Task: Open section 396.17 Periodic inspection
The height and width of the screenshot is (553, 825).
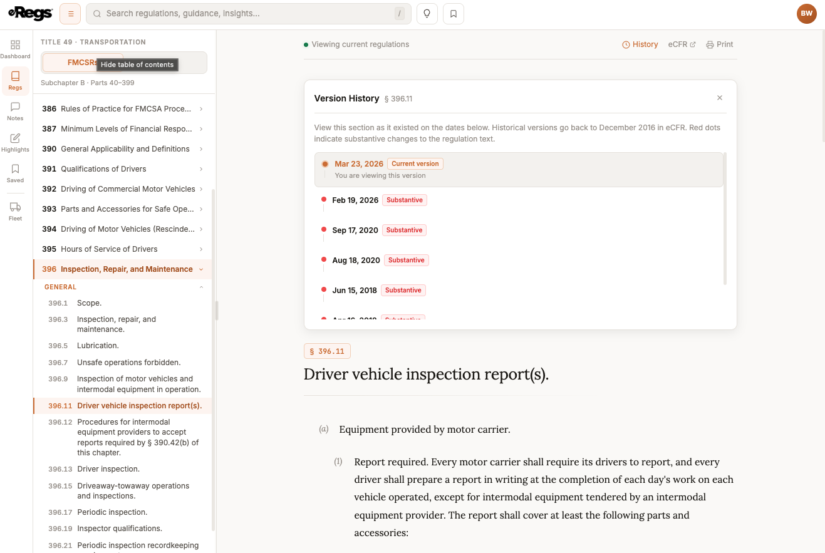Action: tap(123, 512)
